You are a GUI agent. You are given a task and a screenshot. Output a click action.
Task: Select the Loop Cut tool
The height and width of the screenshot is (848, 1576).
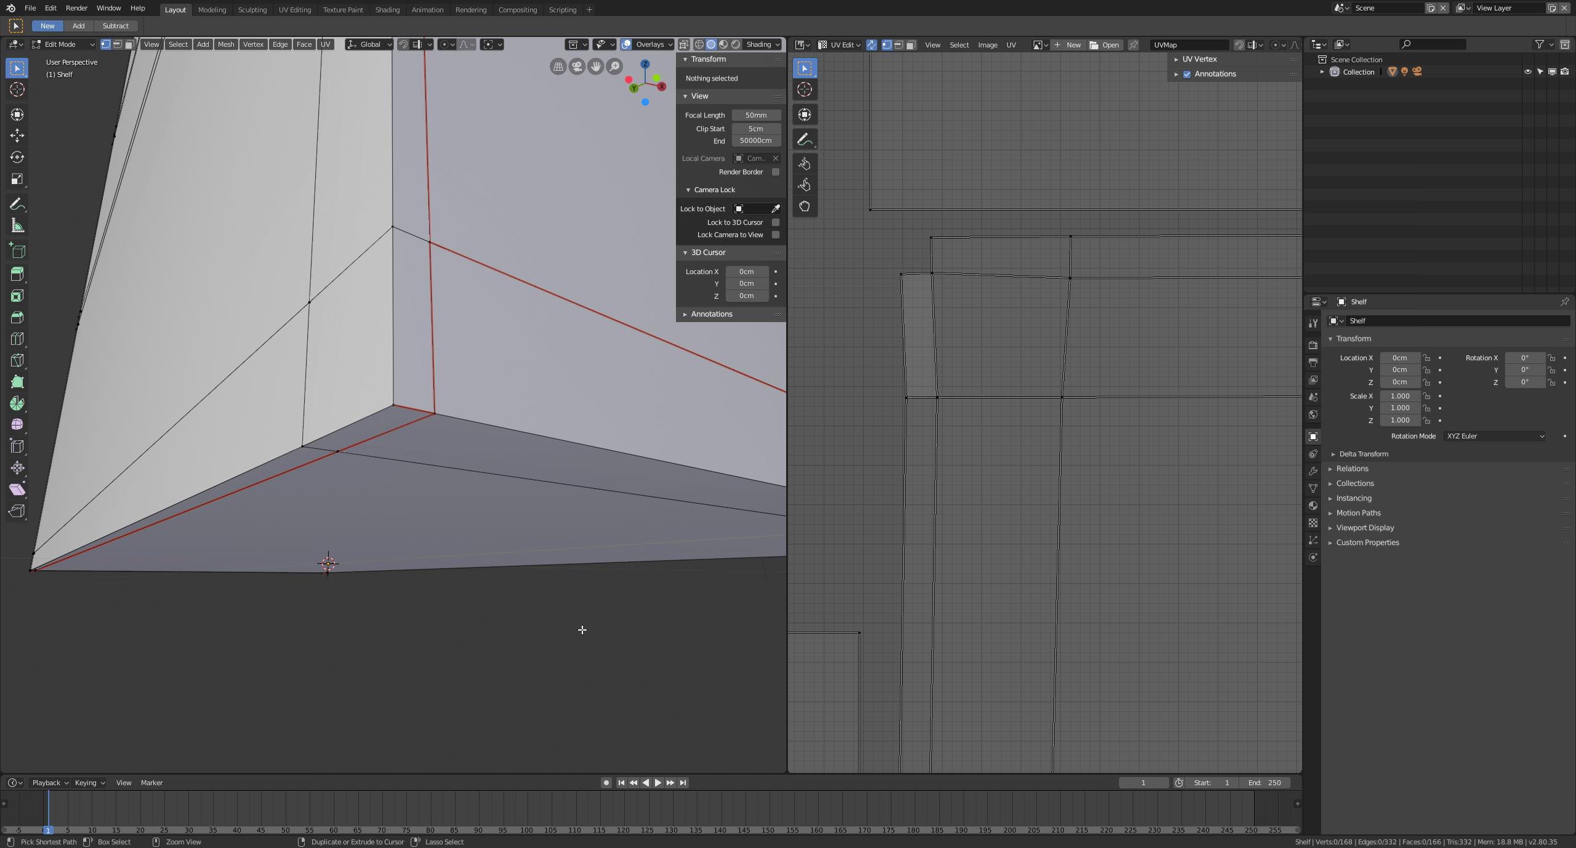click(17, 339)
